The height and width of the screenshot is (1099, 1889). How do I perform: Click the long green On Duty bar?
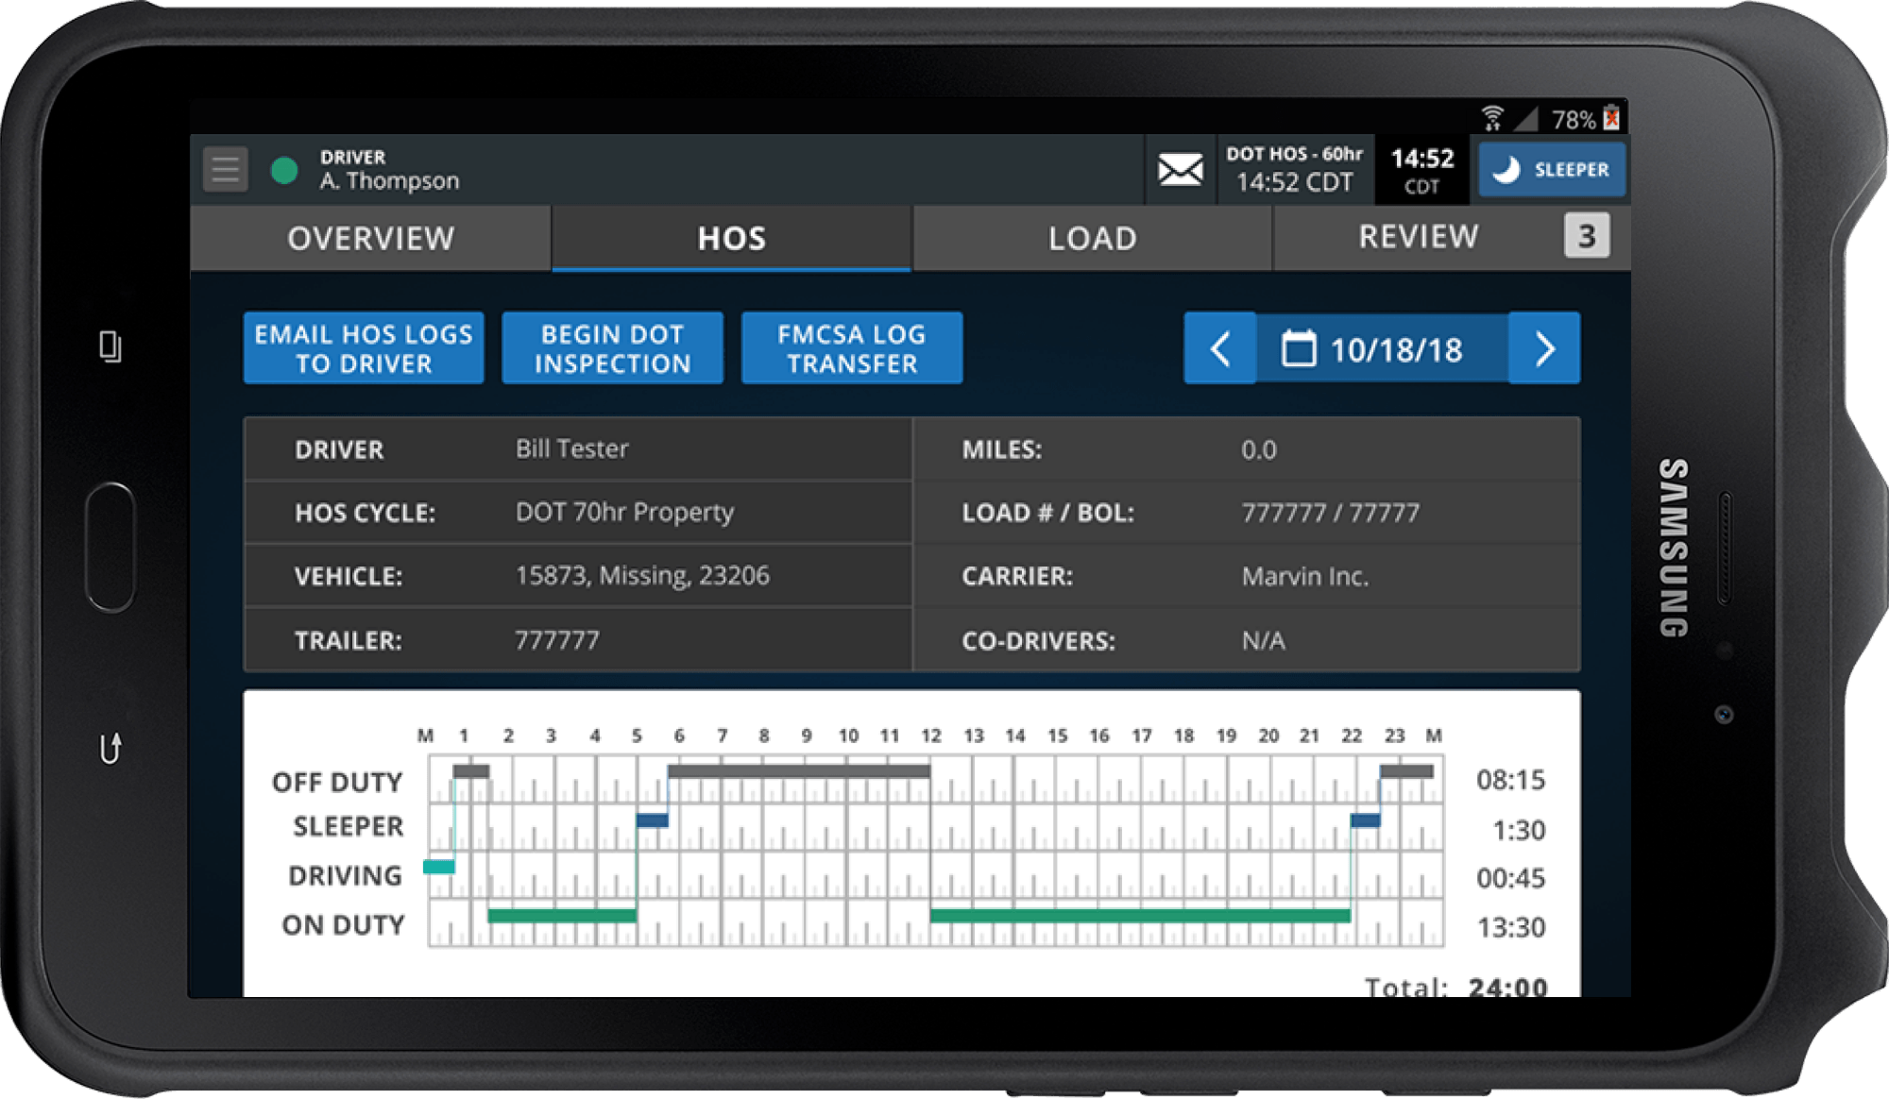tap(1139, 915)
